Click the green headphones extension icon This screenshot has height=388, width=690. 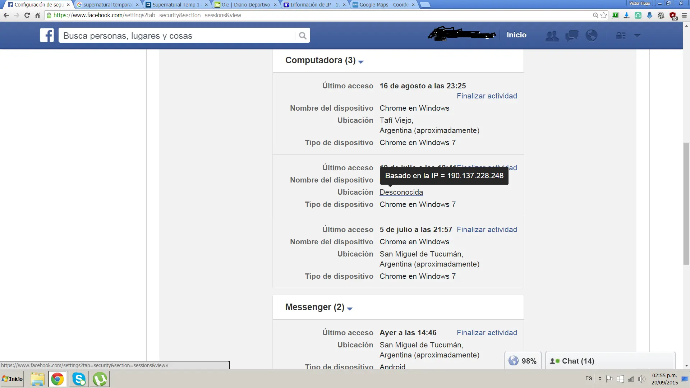(x=638, y=15)
